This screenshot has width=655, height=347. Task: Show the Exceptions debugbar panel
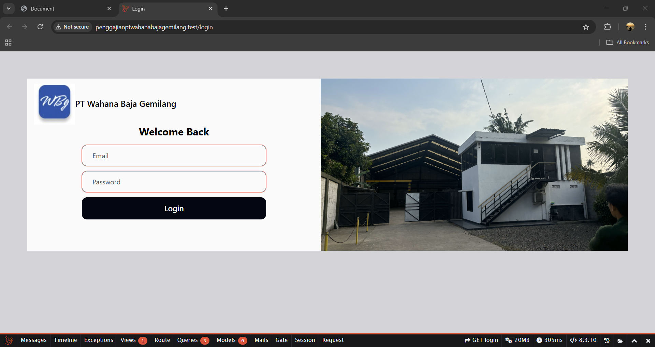(x=99, y=340)
